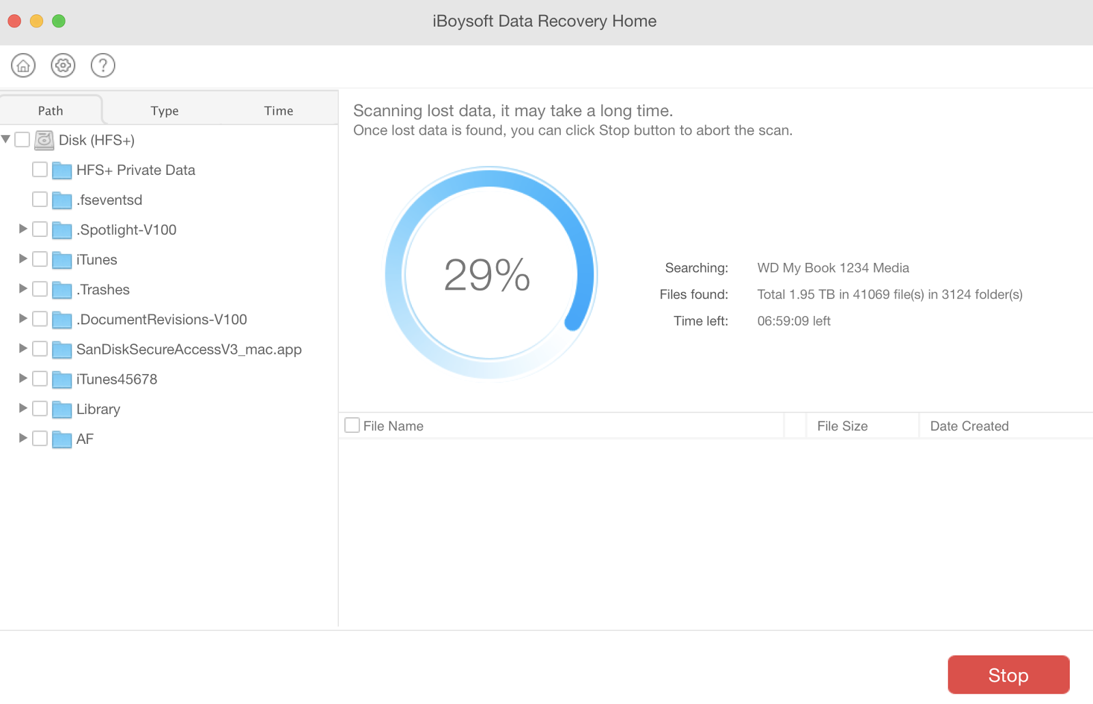
Task: Enable the .DocumentRevisions-V100 checkbox
Action: click(x=40, y=319)
